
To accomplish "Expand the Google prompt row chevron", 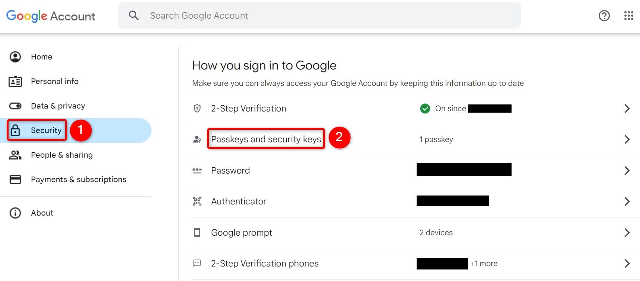I will [627, 233].
